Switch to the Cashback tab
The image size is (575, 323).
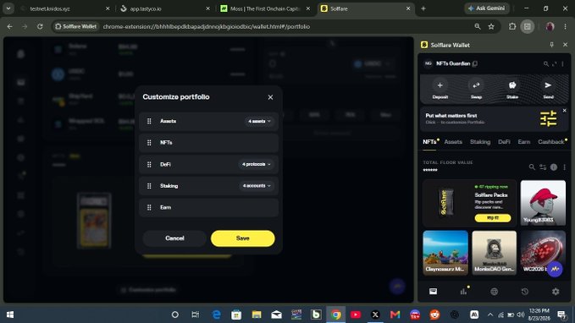point(551,142)
